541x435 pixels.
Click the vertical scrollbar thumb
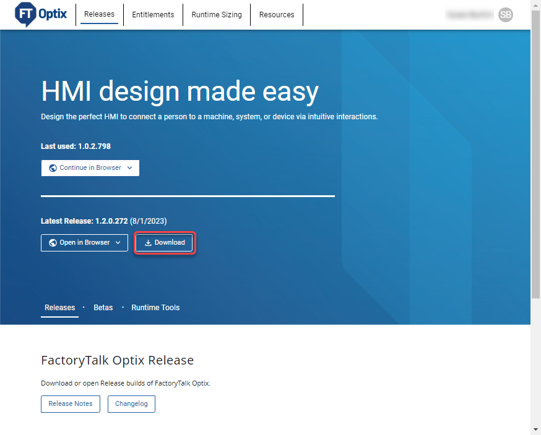pyautogui.click(x=535, y=154)
